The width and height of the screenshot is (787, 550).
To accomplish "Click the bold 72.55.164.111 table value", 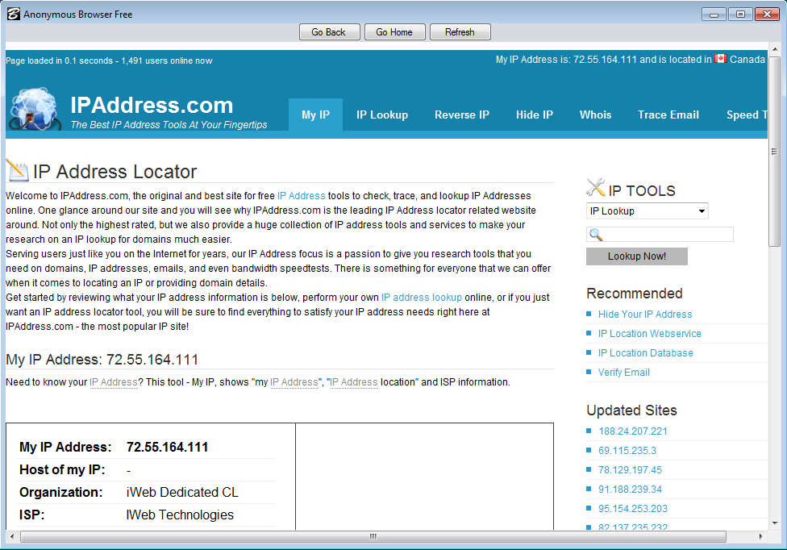I will point(167,447).
